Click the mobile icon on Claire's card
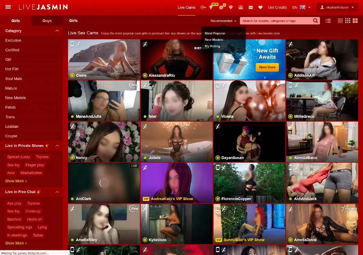 (x=72, y=44)
